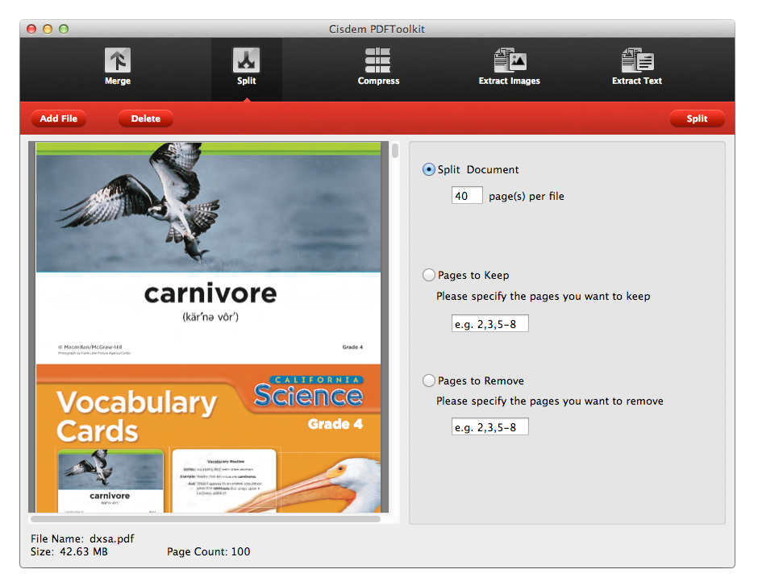Start splitting with the red Split button
The height and width of the screenshot is (586, 758).
point(697,118)
